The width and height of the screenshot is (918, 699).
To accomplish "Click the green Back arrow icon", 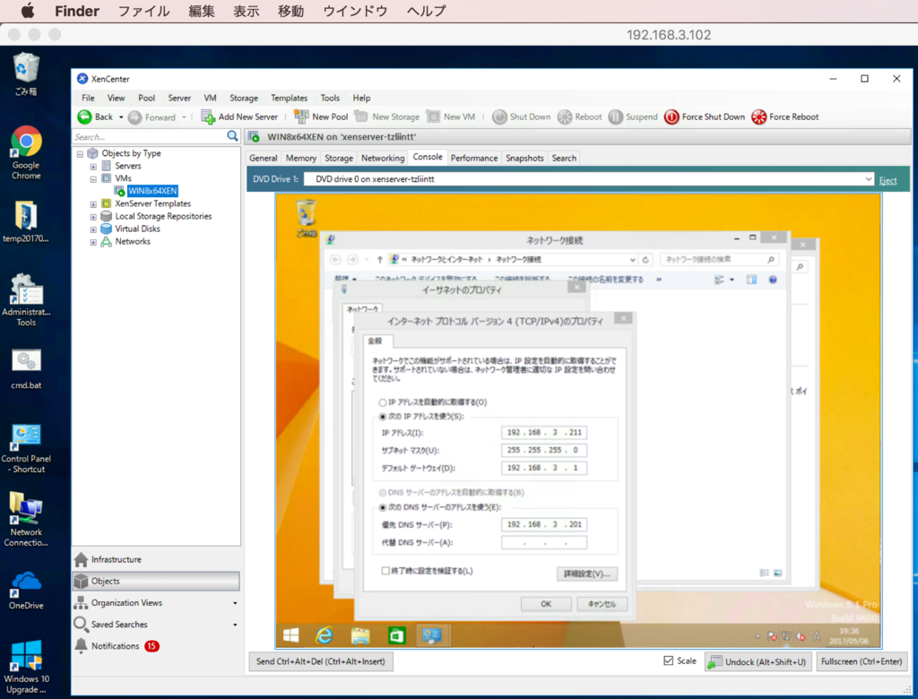I will pos(84,117).
